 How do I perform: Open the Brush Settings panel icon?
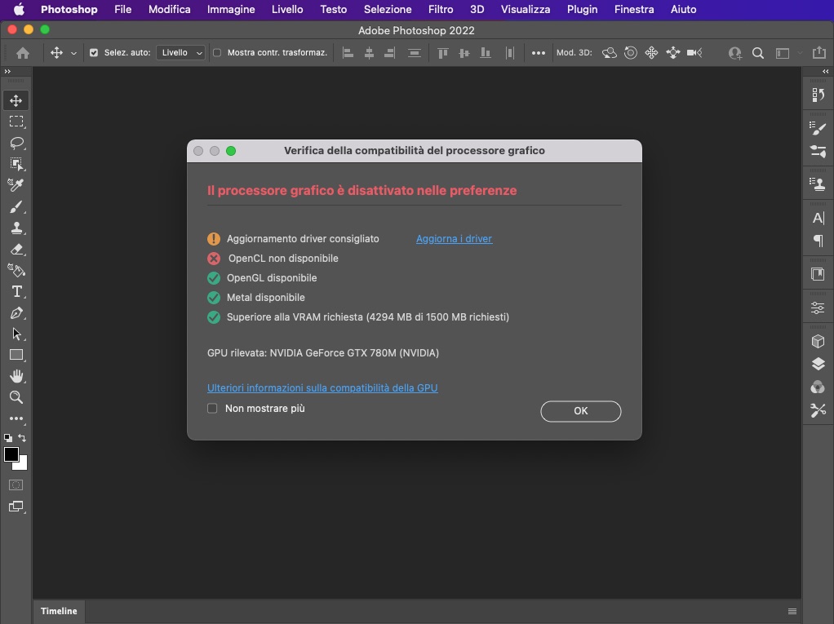pyautogui.click(x=818, y=128)
